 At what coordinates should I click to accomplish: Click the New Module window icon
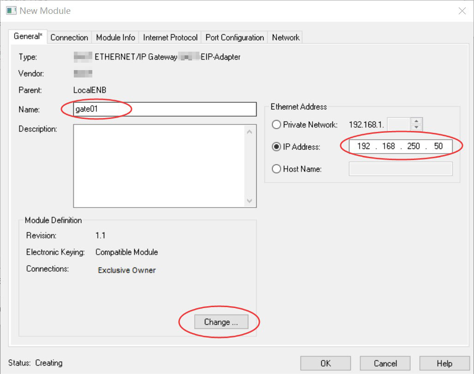11,10
